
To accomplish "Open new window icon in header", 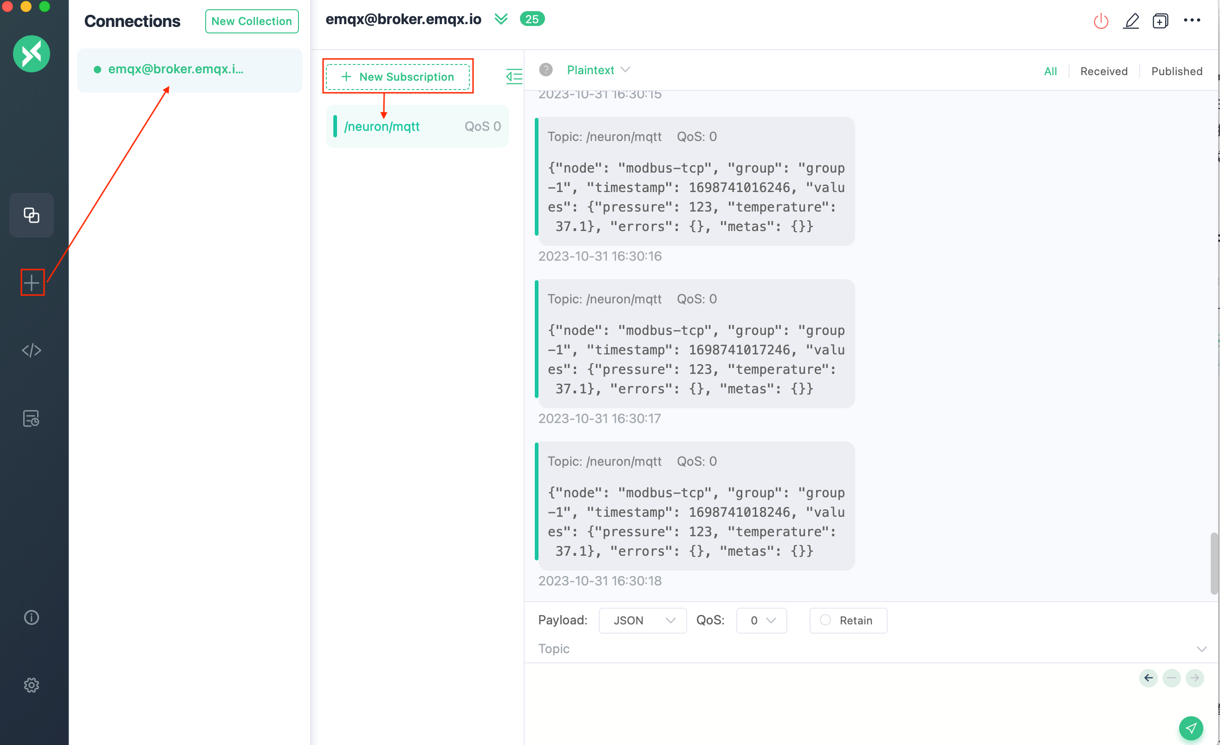I will click(x=1160, y=21).
